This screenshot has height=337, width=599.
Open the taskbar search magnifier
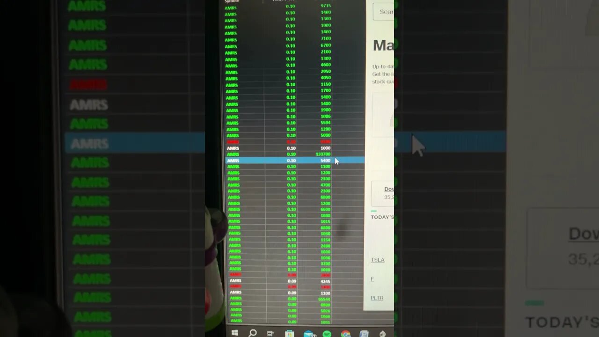(x=253, y=333)
